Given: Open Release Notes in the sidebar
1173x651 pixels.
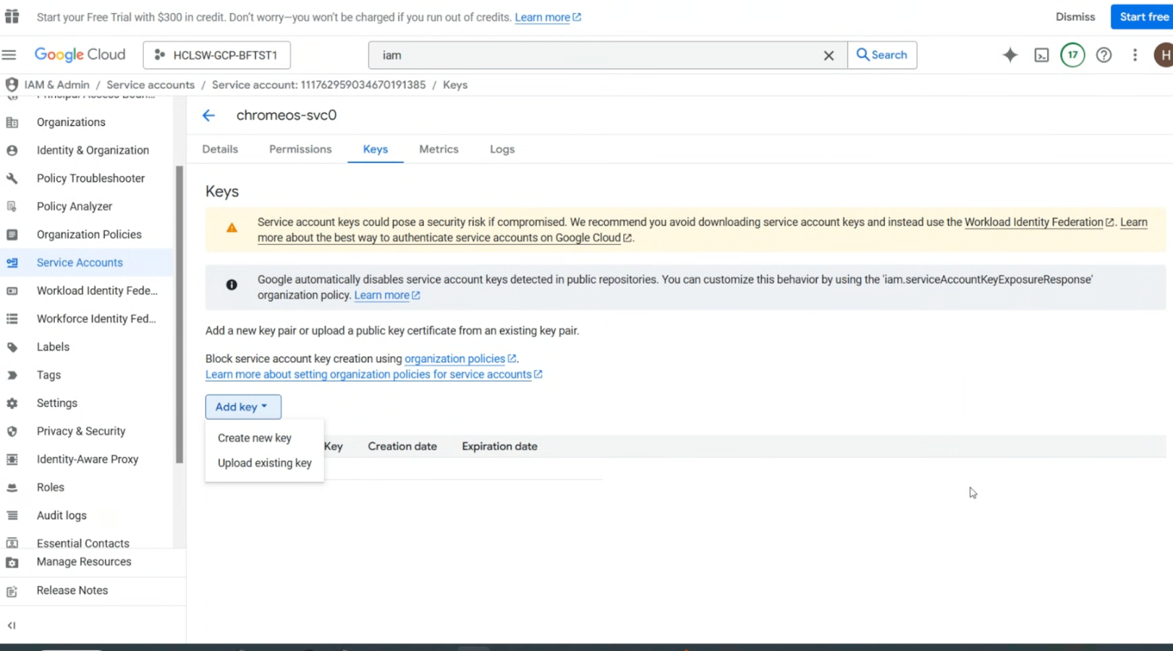Looking at the screenshot, I should click(72, 591).
